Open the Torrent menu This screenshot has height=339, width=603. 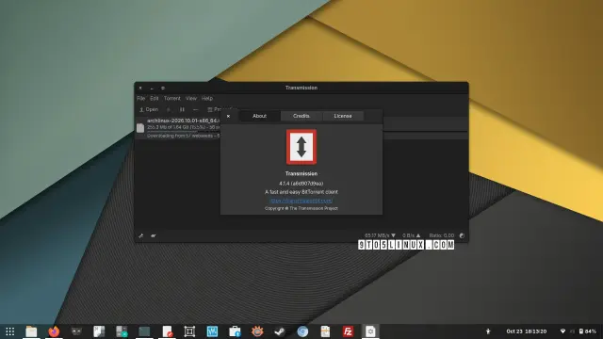coord(171,98)
